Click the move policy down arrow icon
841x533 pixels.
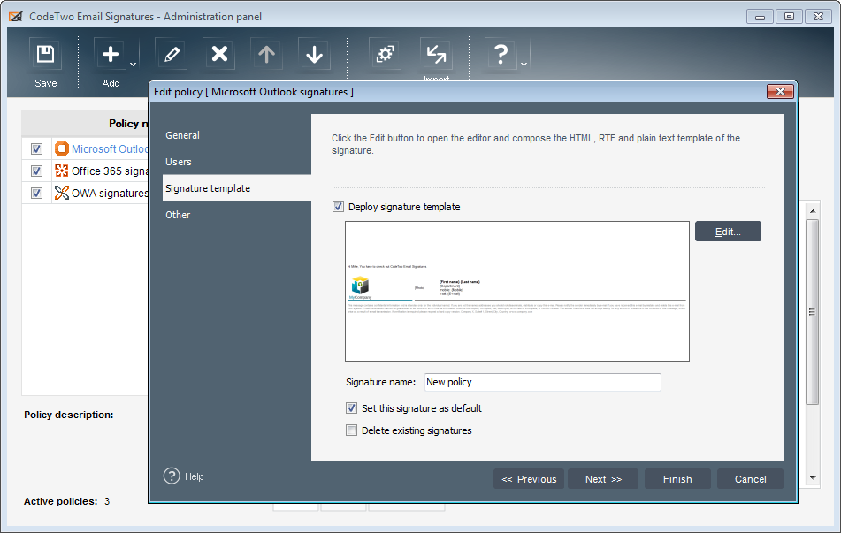pyautogui.click(x=314, y=54)
